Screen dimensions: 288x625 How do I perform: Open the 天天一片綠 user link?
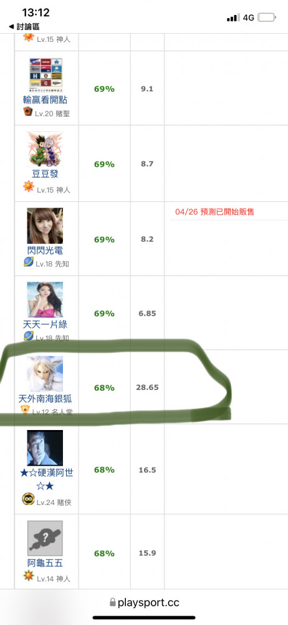pyautogui.click(x=45, y=324)
